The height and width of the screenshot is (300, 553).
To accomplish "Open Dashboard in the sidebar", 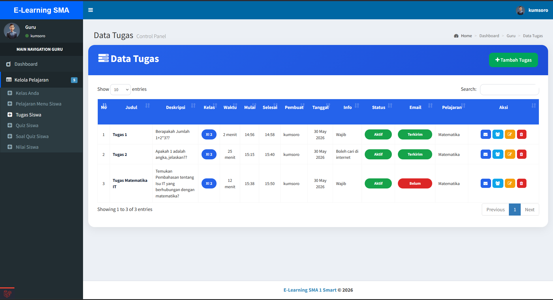I will click(42, 64).
